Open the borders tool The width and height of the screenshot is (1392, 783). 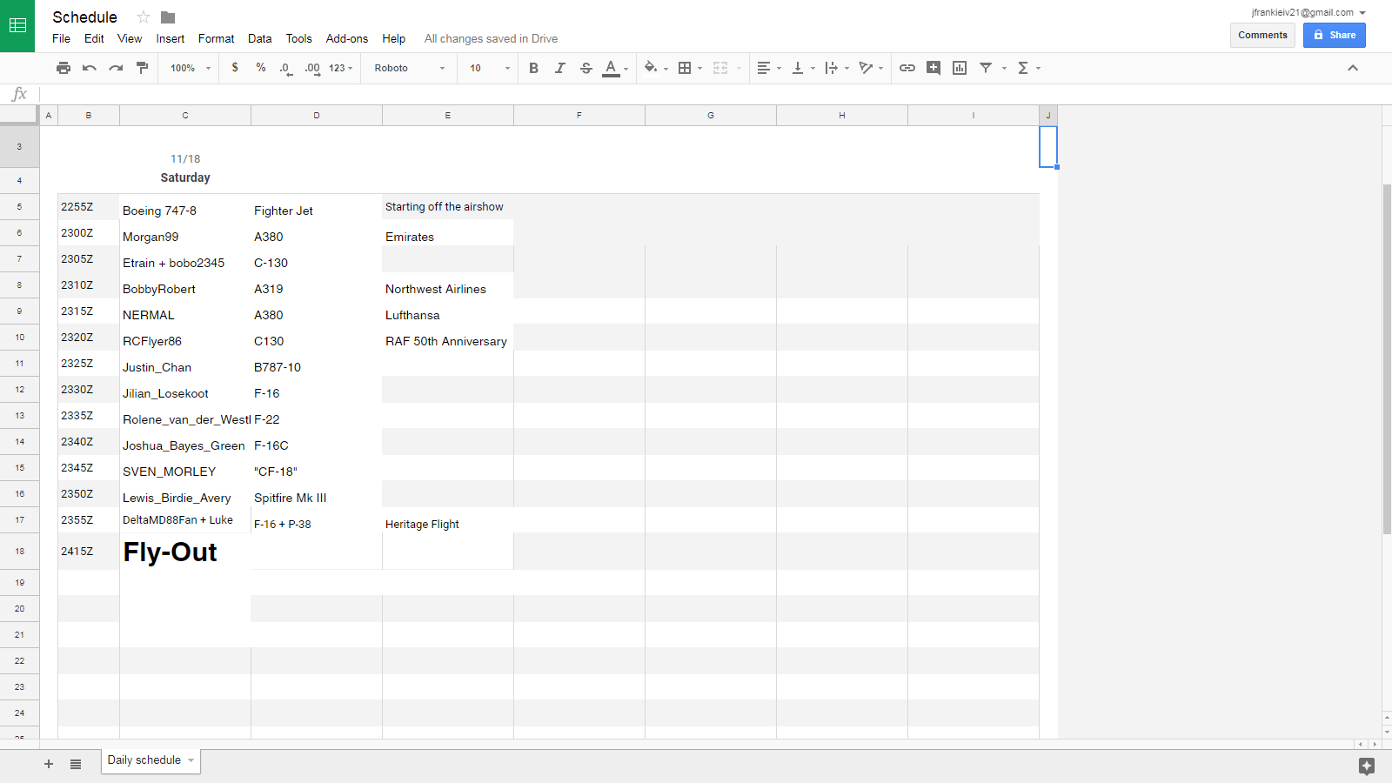[x=685, y=68]
